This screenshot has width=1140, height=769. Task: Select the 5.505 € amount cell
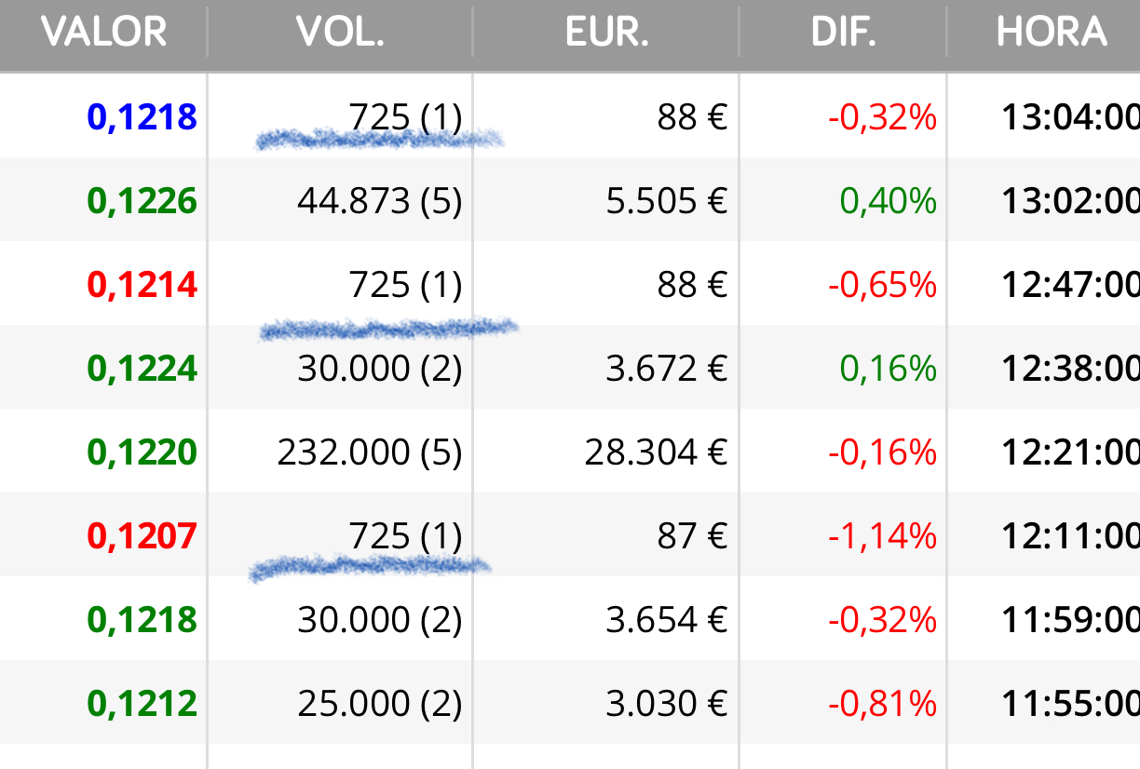[667, 201]
